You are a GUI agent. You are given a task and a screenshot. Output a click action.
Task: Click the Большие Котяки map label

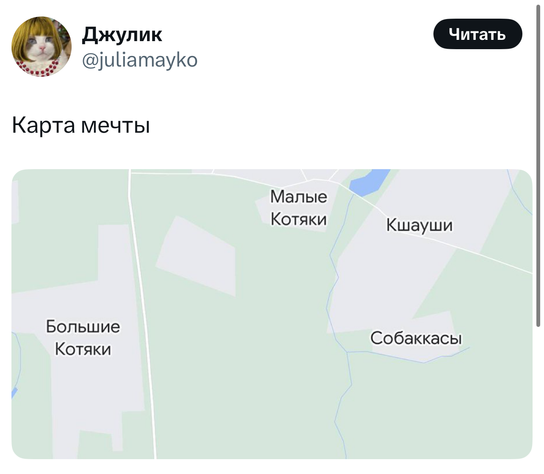83,337
